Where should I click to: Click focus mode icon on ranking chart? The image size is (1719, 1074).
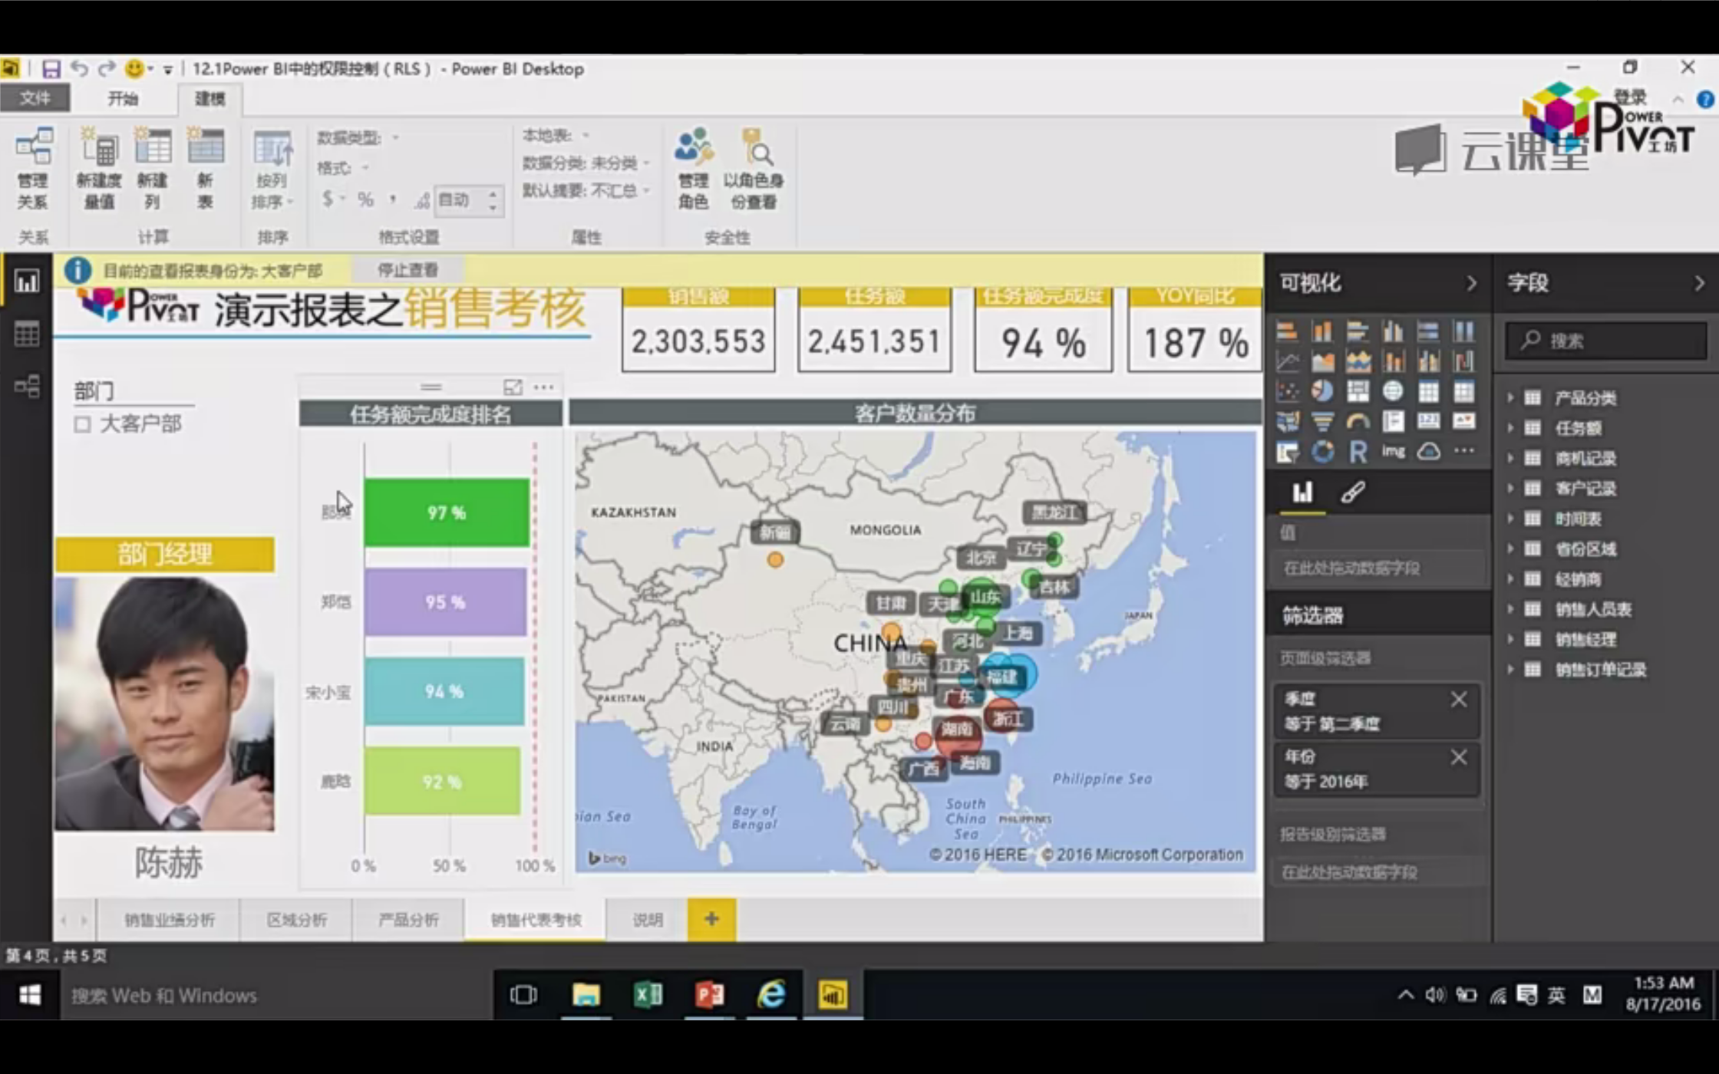513,387
